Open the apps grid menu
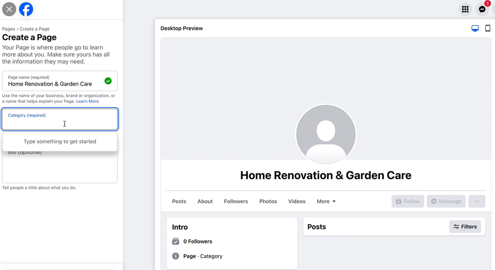The width and height of the screenshot is (495, 270). [465, 9]
